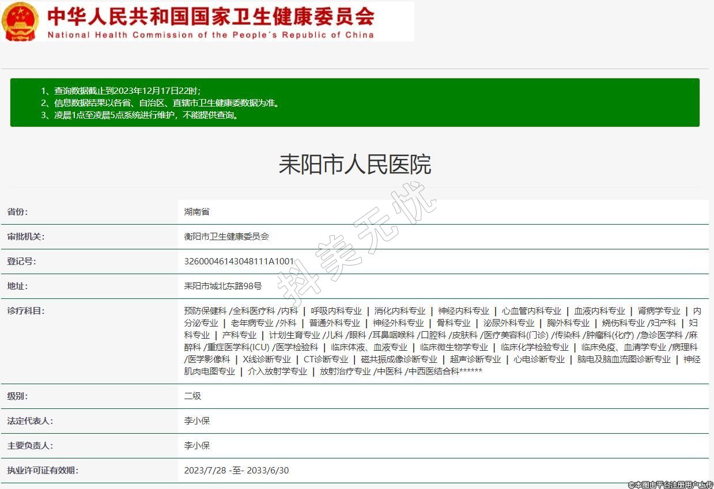Image resolution: width=714 pixels, height=489 pixels.
Task: Click the hospital name heading 耒阳市人民医院
Action: 354,165
